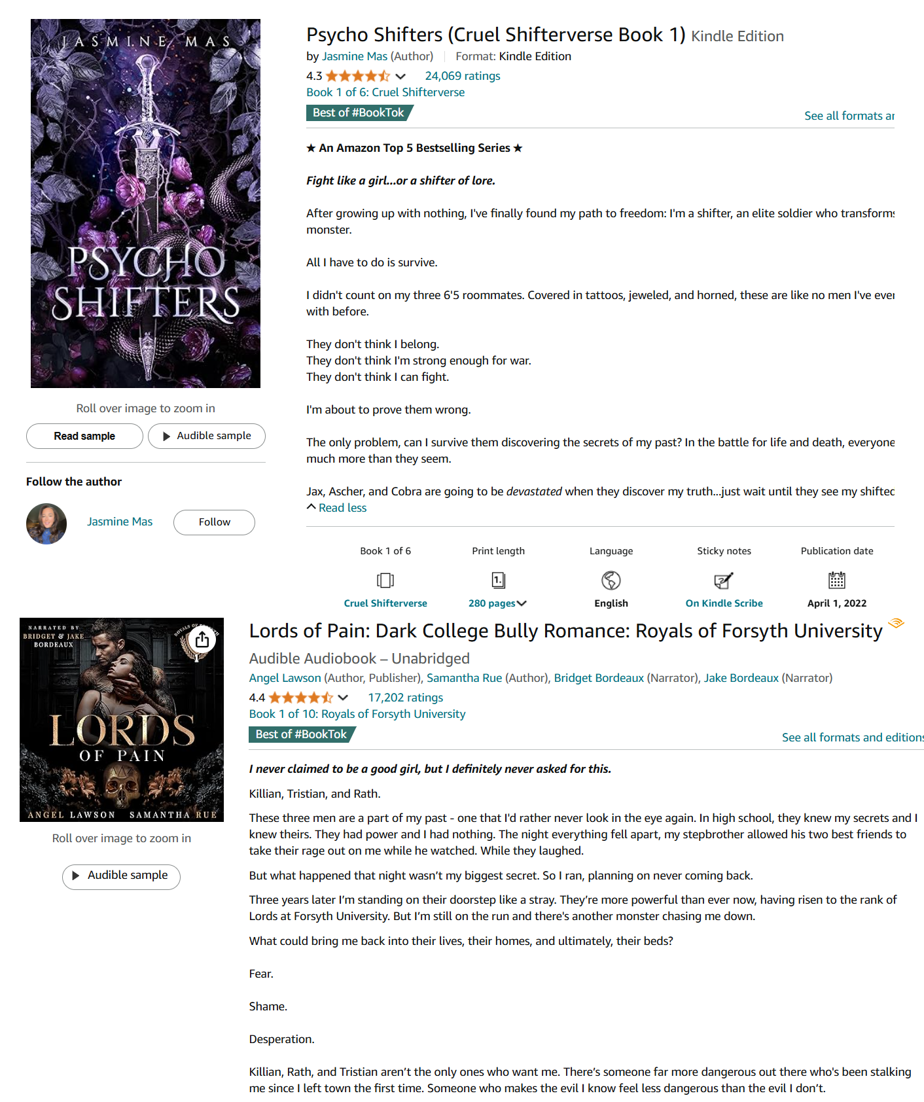
Task: Follow author Jasmine Mas
Action: pyautogui.click(x=214, y=522)
